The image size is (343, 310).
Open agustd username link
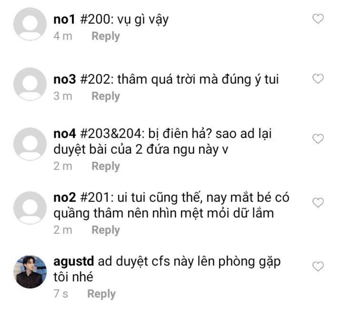[74, 262]
